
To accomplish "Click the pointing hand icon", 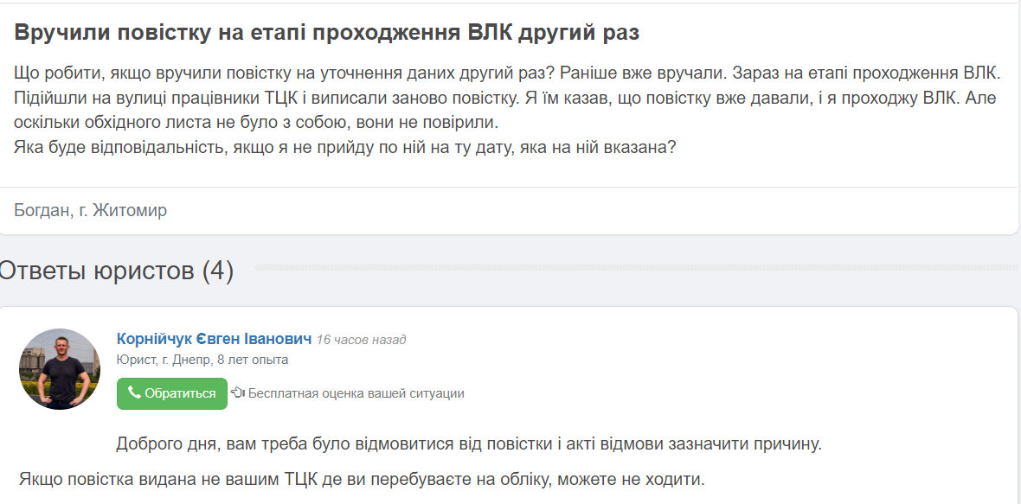I will 238,393.
